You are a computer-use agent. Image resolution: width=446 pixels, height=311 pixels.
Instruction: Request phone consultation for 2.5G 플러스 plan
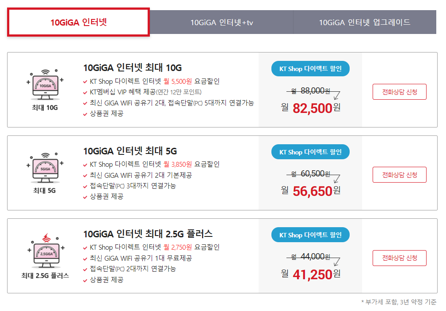pyautogui.click(x=399, y=258)
